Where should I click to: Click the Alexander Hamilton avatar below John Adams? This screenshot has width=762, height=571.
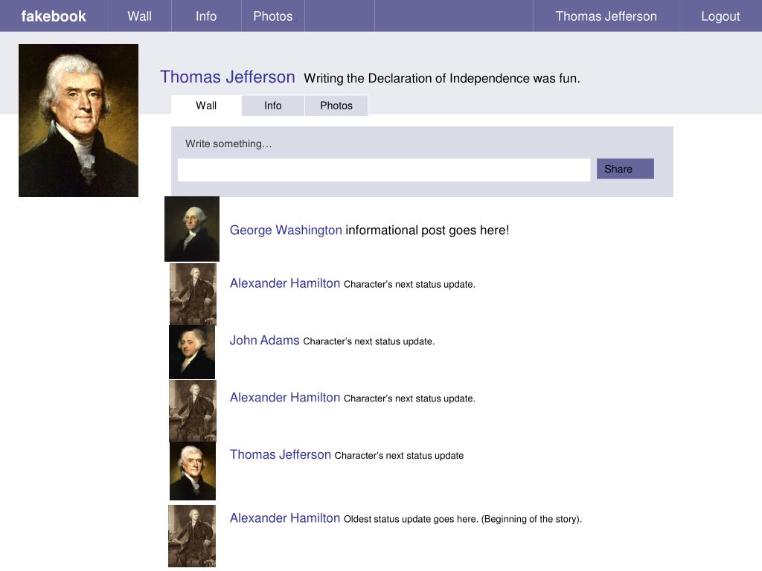pyautogui.click(x=193, y=410)
